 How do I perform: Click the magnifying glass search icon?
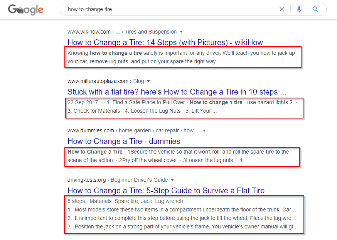coord(315,9)
